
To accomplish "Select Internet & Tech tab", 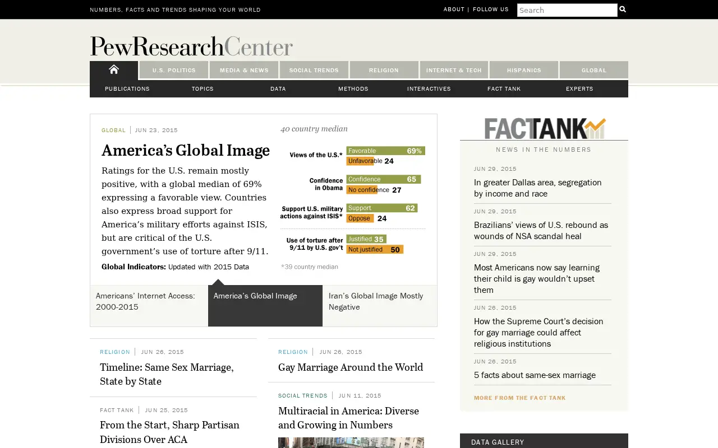I will click(x=454, y=70).
